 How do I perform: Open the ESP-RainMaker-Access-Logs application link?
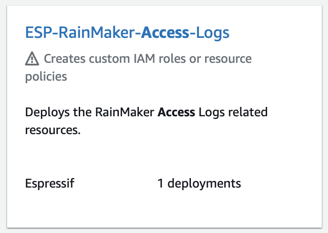click(127, 33)
